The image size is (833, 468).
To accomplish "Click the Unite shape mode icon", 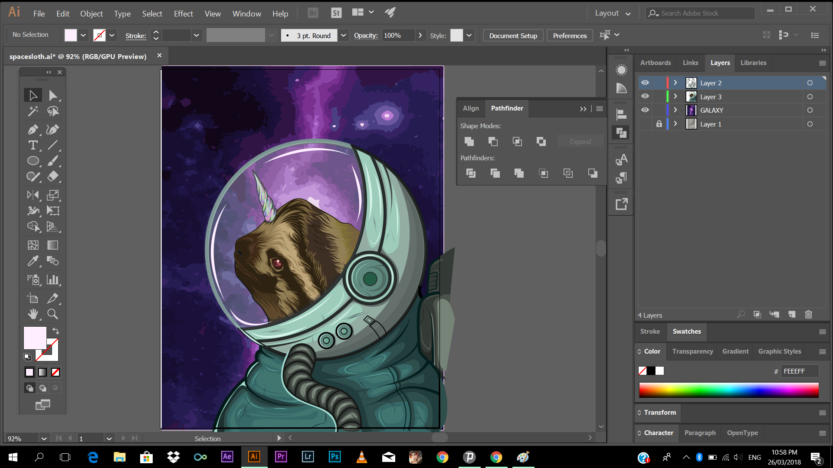I will point(469,141).
